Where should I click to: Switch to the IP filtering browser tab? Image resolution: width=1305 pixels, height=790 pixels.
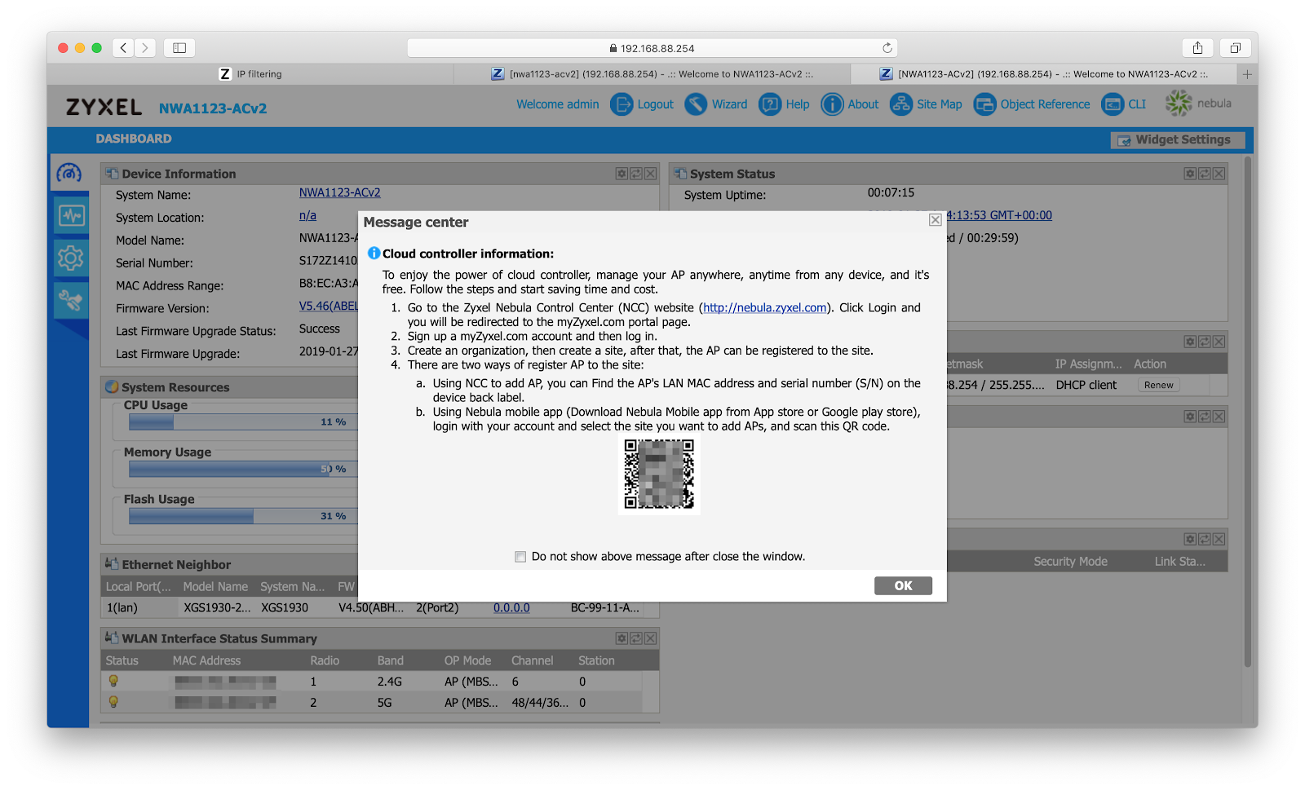251,74
